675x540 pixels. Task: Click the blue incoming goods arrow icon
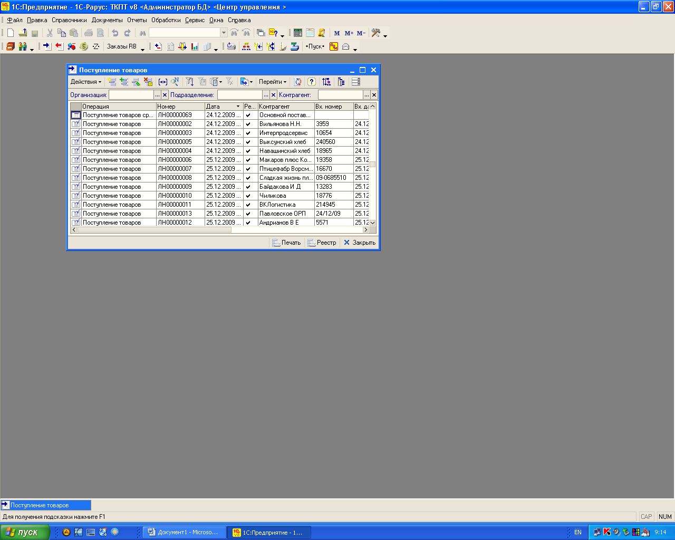point(47,46)
